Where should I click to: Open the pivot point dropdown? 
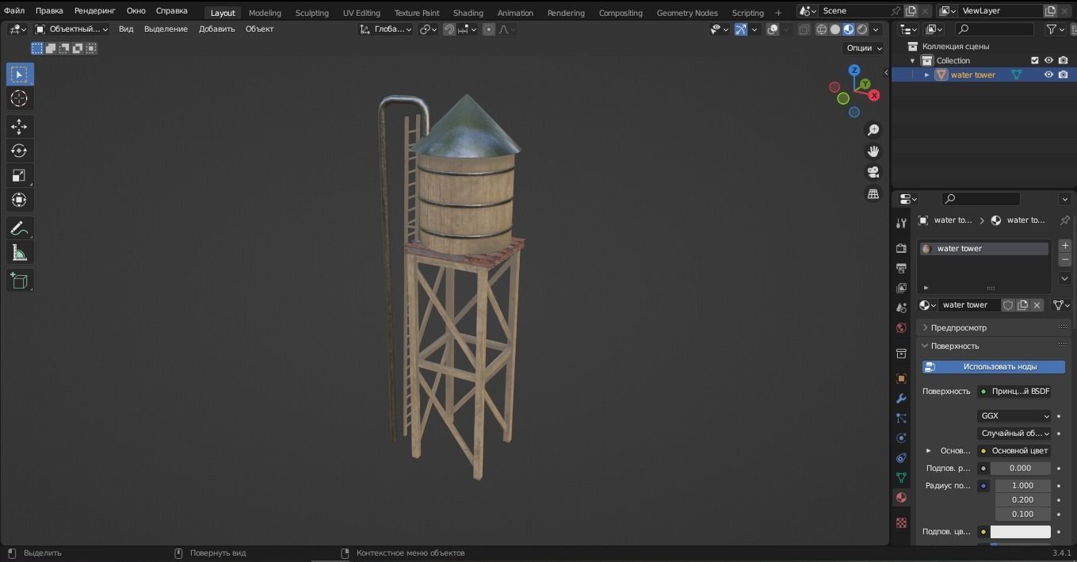[429, 29]
